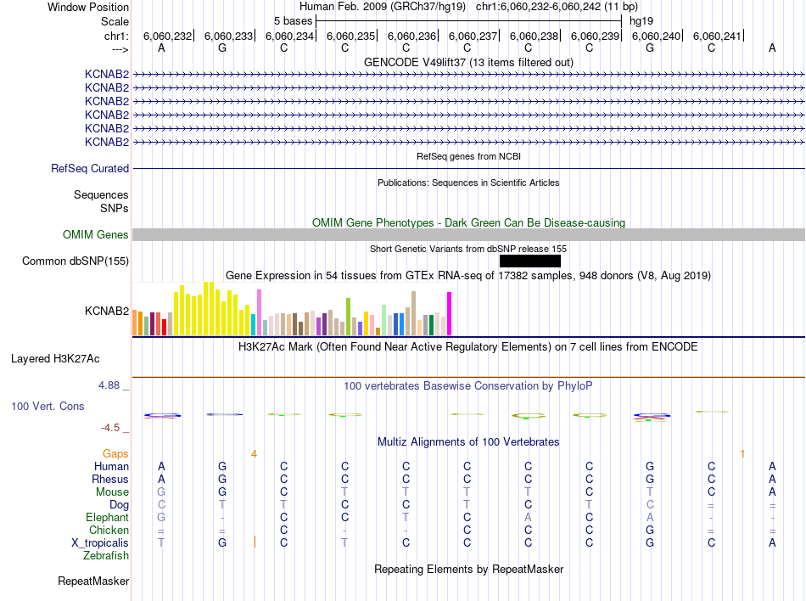Click the 'RefSeq genes from NCBI' title
The image size is (806, 601).
coord(468,156)
